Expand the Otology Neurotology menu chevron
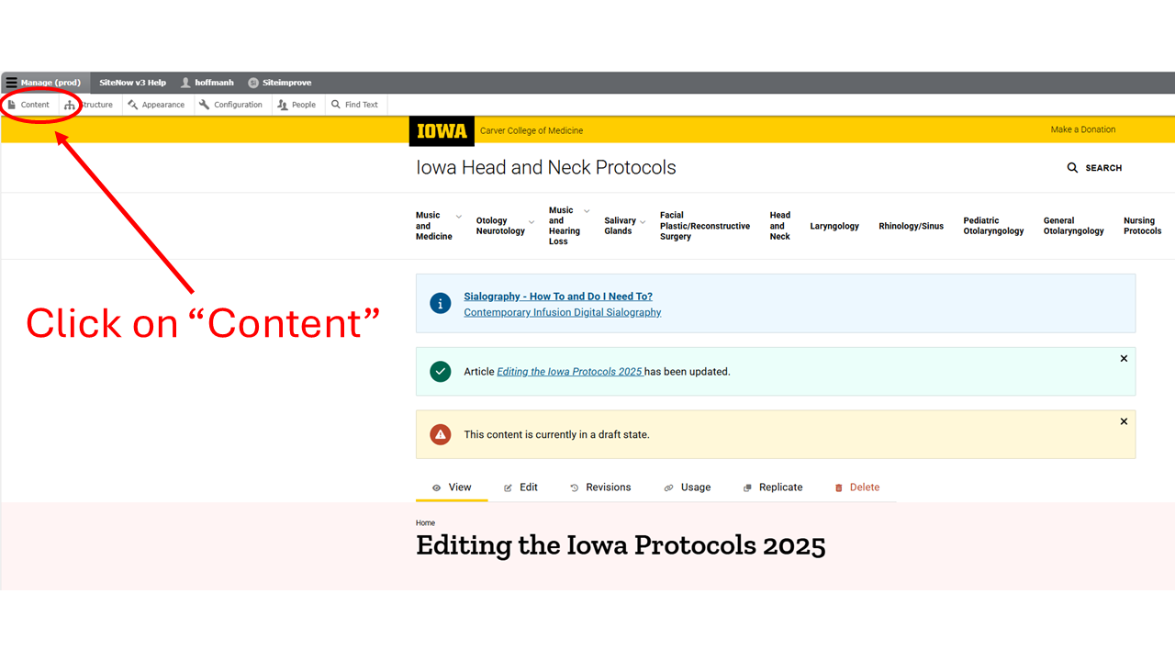 pyautogui.click(x=531, y=220)
